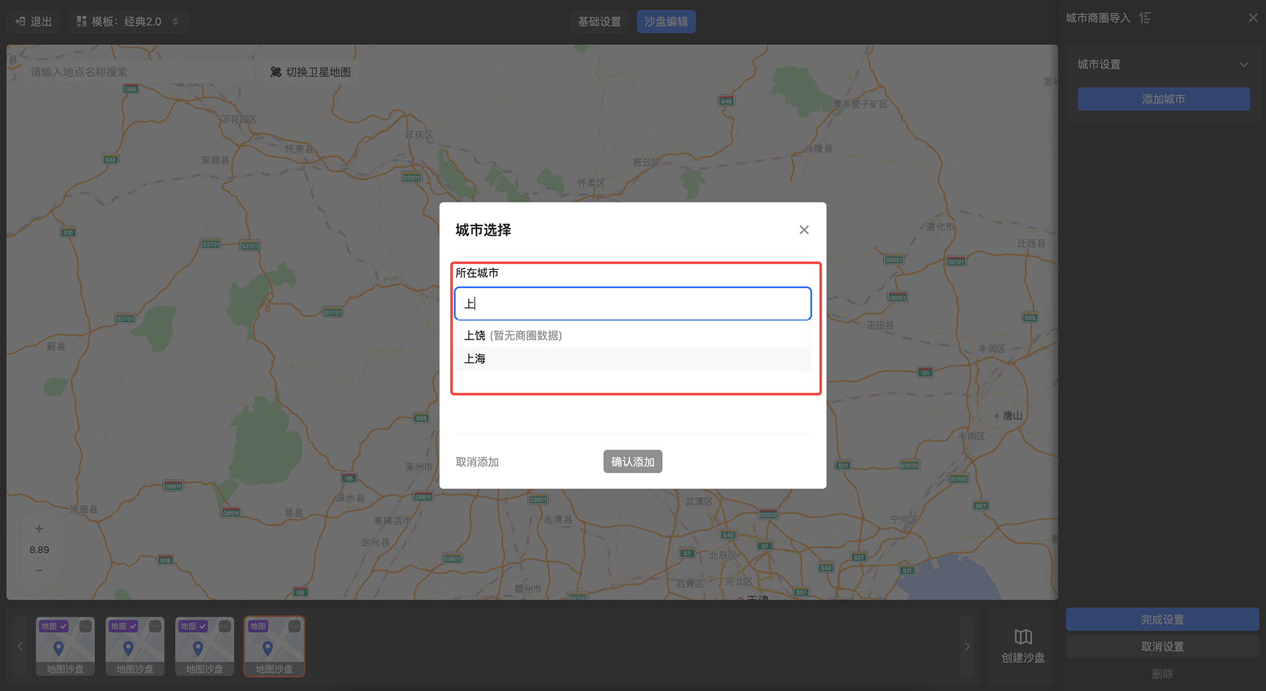Image resolution: width=1266 pixels, height=691 pixels.
Task: Click the 切换卫星地图 satellite icon
Action: pos(276,72)
